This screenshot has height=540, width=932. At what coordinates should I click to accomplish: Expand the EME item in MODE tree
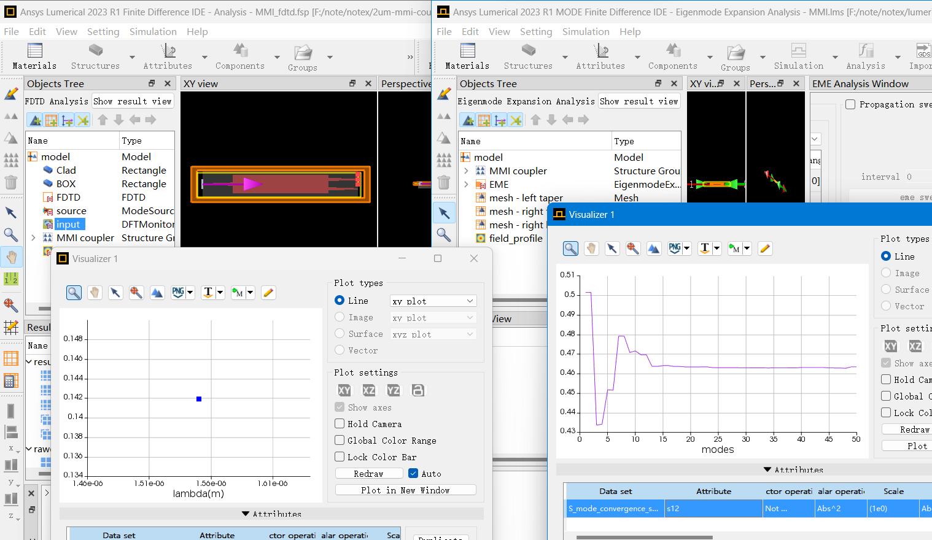pos(466,184)
